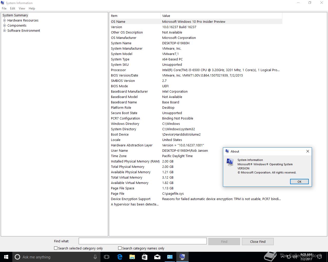Screen dimensions: 328x262
Task: Open the Microsoft Store taskbar icon
Action: 145,257
